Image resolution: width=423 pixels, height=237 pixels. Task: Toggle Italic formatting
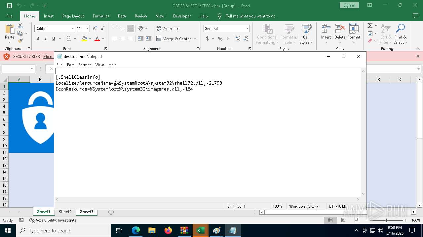46,39
